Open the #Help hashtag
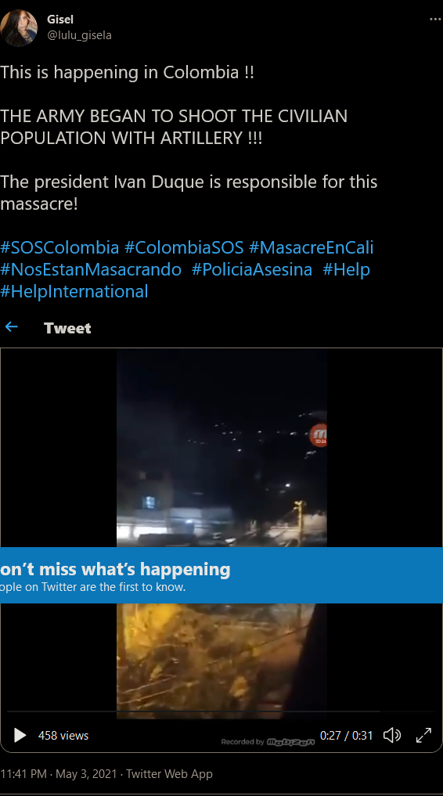443x796 pixels. pos(346,269)
